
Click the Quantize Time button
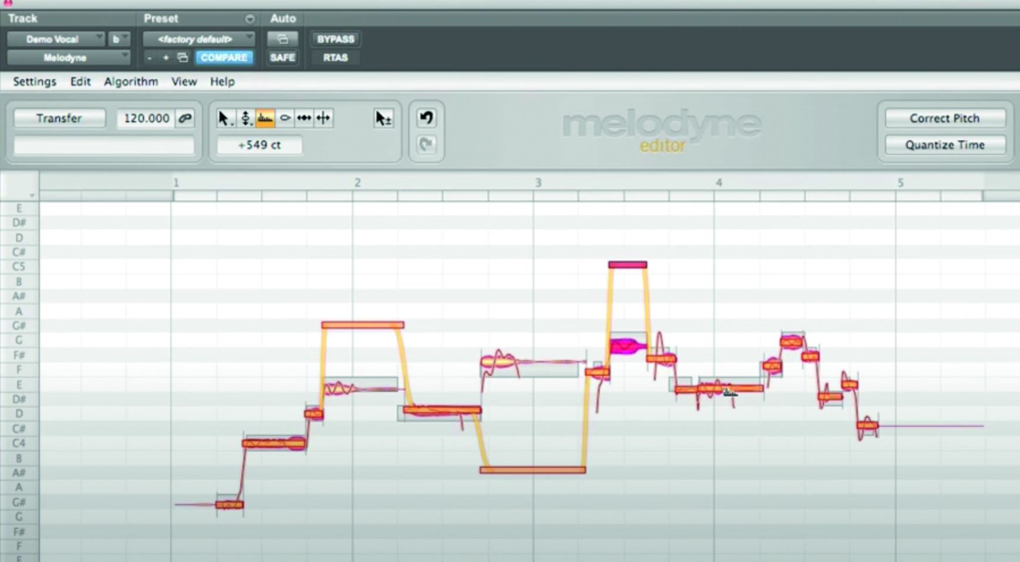[x=945, y=145]
